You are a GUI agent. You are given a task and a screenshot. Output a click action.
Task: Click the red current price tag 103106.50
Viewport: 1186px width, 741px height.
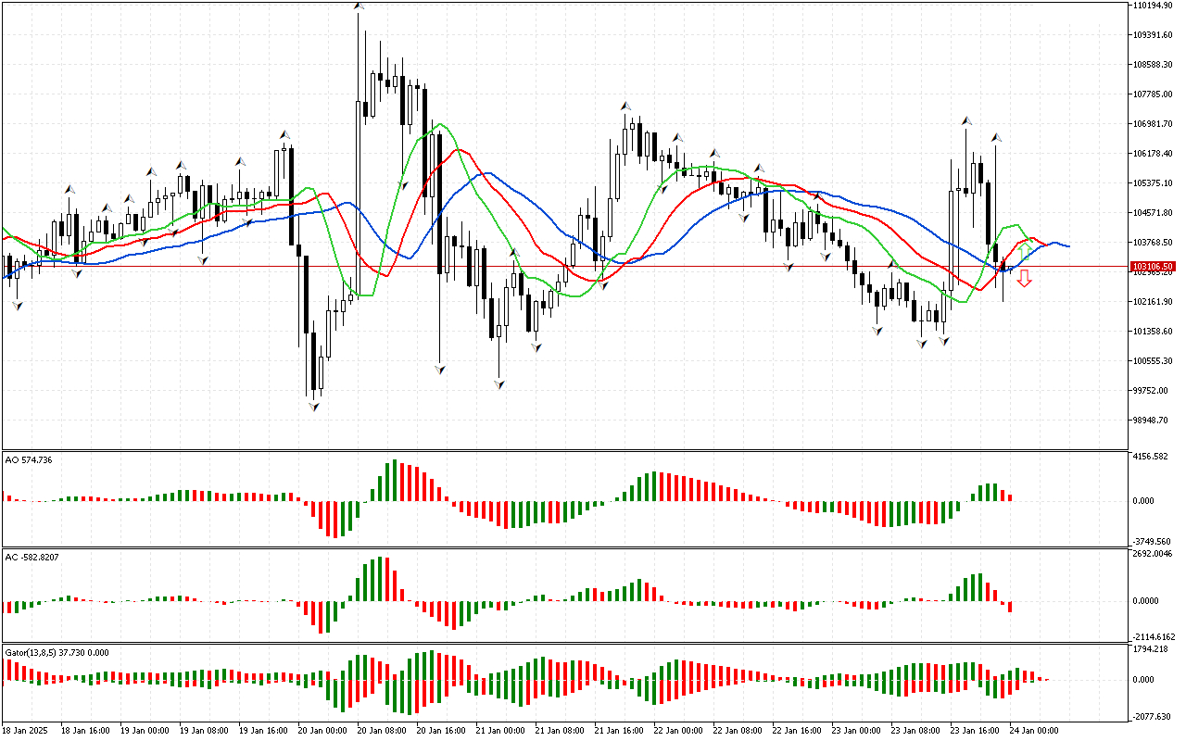[x=1153, y=266]
